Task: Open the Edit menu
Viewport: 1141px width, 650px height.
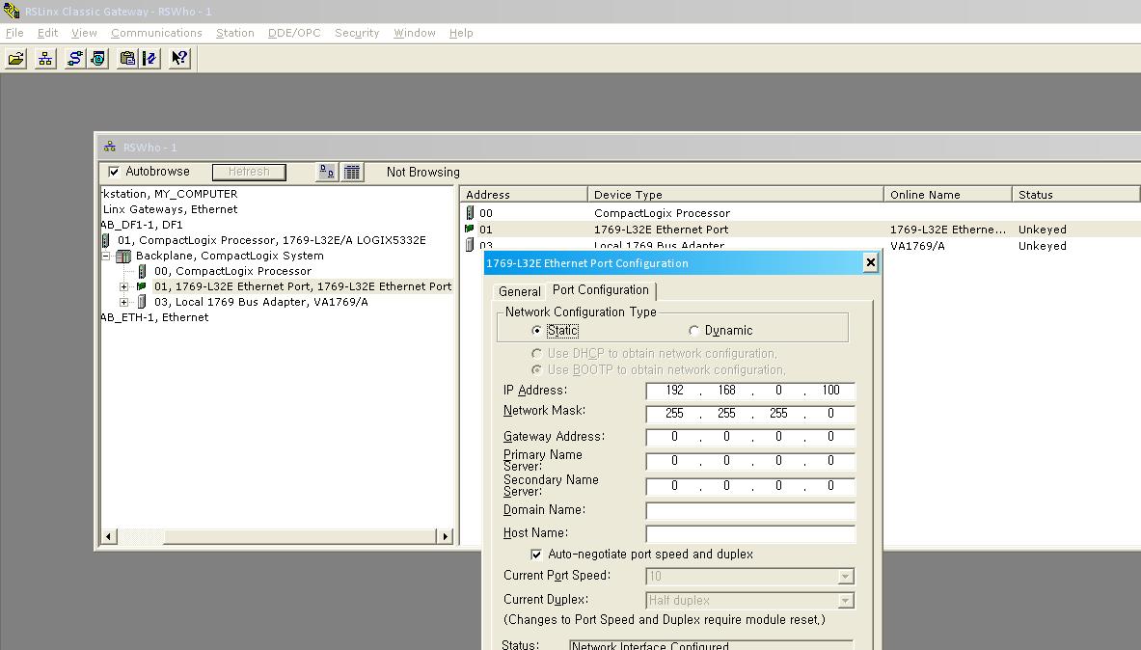Action: tap(48, 33)
